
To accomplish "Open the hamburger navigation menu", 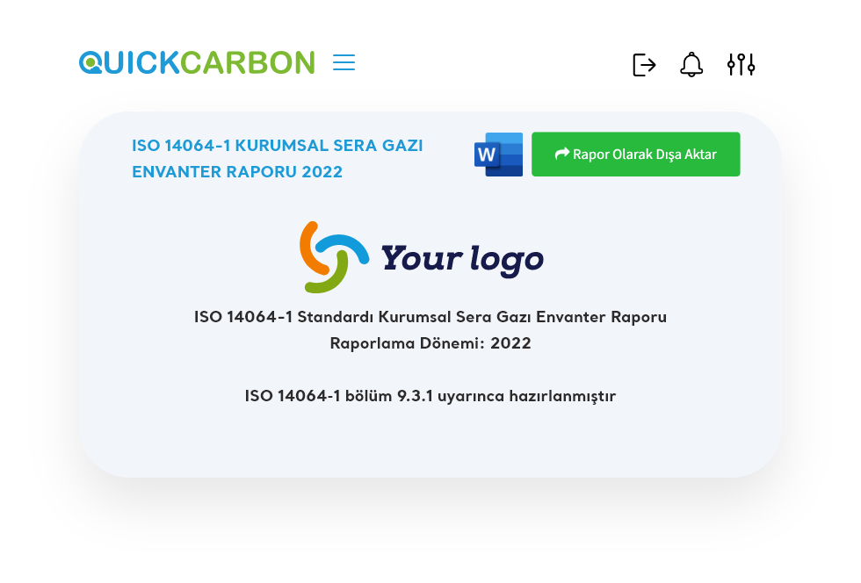I will (x=344, y=62).
